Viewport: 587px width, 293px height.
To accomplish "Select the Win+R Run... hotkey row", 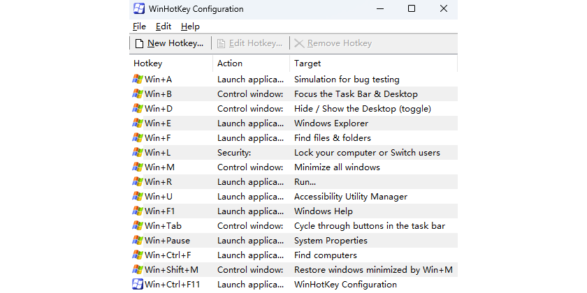I will click(x=293, y=182).
